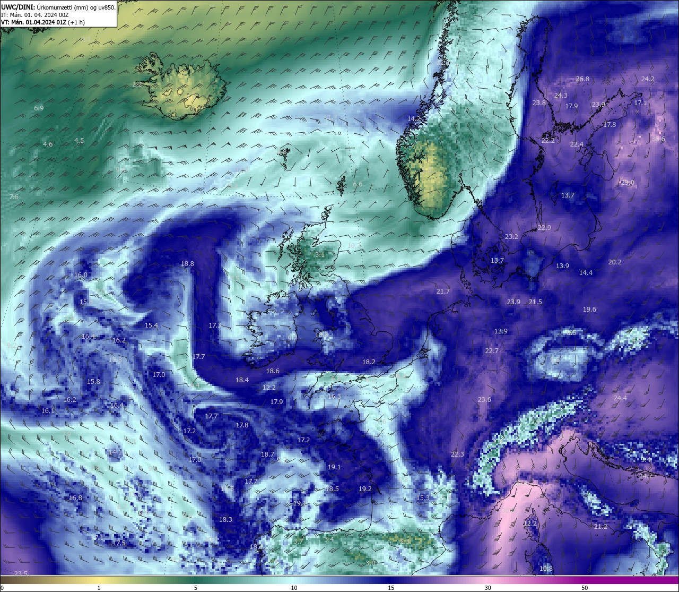Click the 19.6 value label
The image size is (679, 592).
pos(589,310)
